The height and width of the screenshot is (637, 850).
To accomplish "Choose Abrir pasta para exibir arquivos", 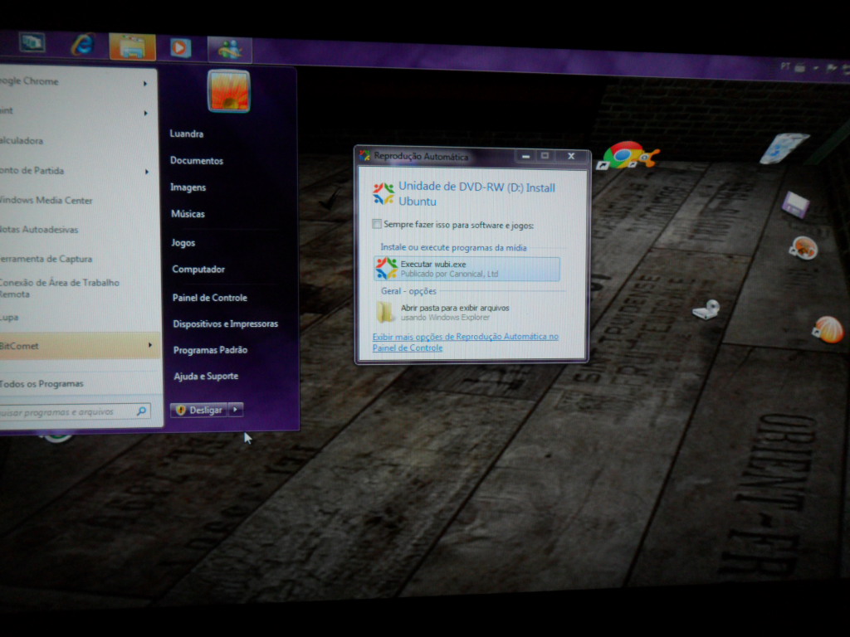I will (x=467, y=313).
